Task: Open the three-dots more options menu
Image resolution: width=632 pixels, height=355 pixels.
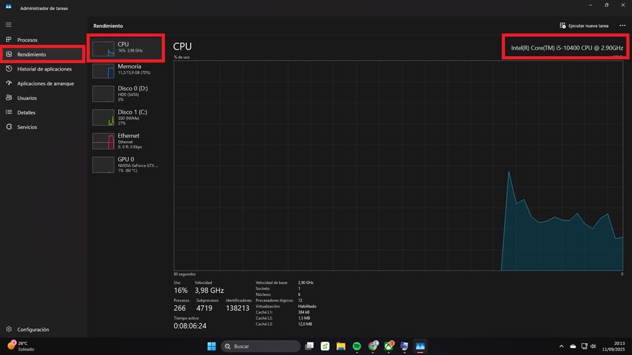Action: pyautogui.click(x=623, y=26)
